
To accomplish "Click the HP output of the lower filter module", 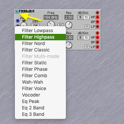I will 98,37.
